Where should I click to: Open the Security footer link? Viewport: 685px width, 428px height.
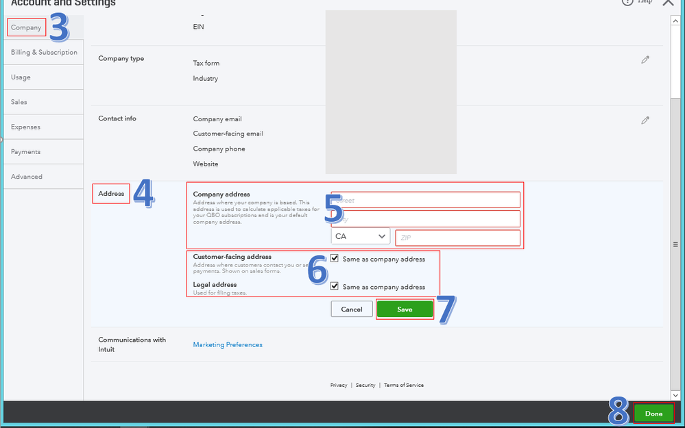[x=365, y=386]
